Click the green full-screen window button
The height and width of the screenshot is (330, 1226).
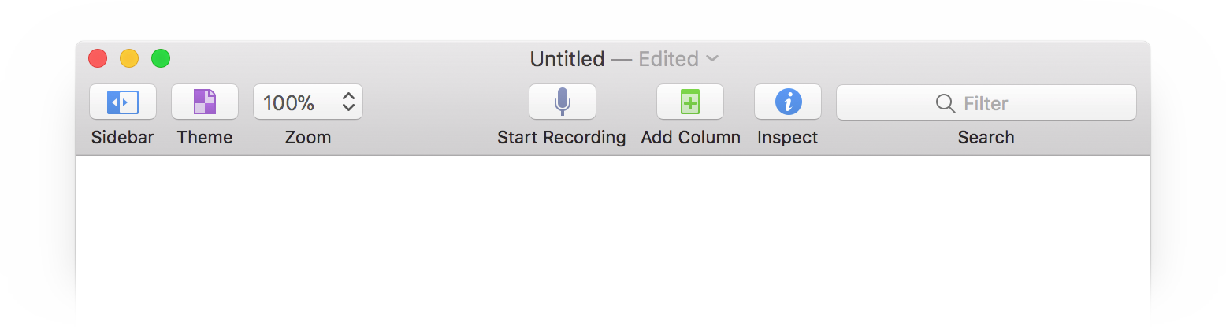pyautogui.click(x=161, y=58)
